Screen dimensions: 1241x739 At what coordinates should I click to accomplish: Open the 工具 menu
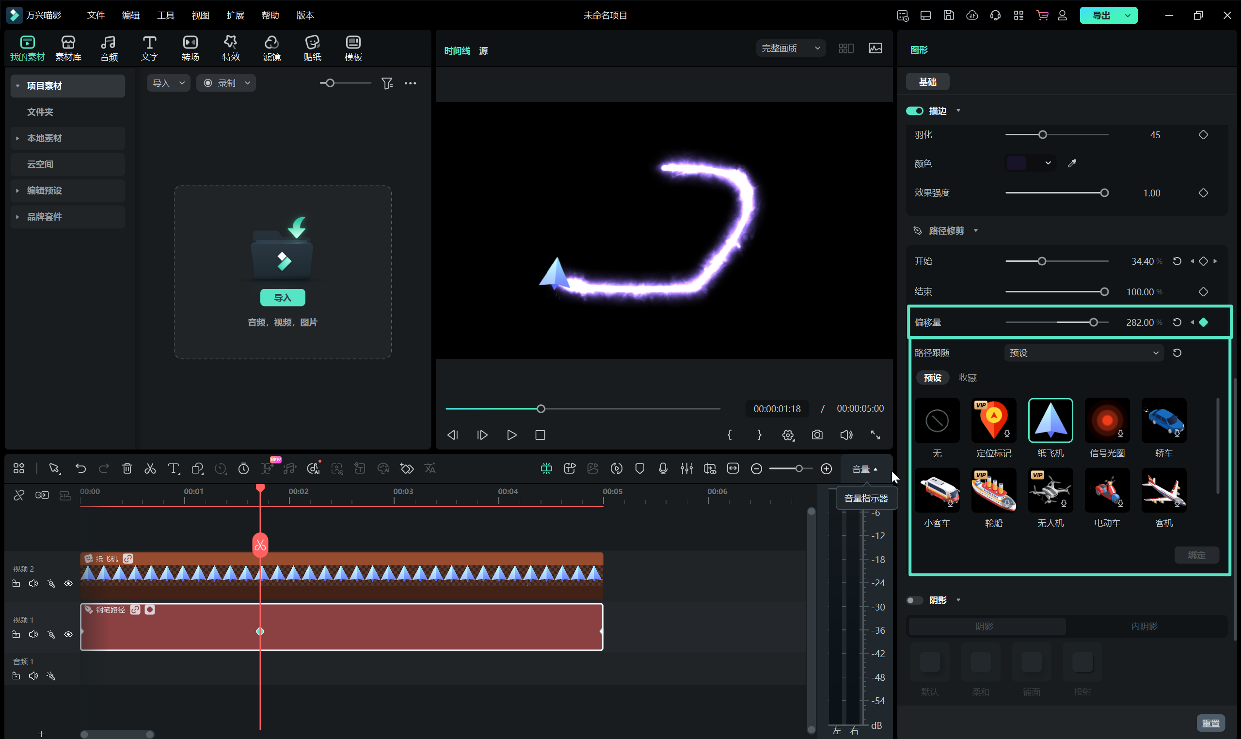165,15
